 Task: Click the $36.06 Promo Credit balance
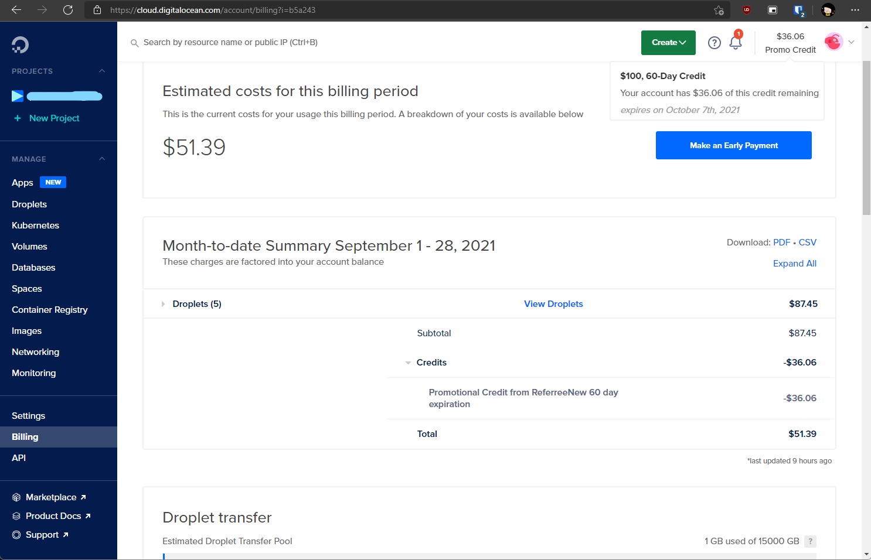pyautogui.click(x=790, y=43)
